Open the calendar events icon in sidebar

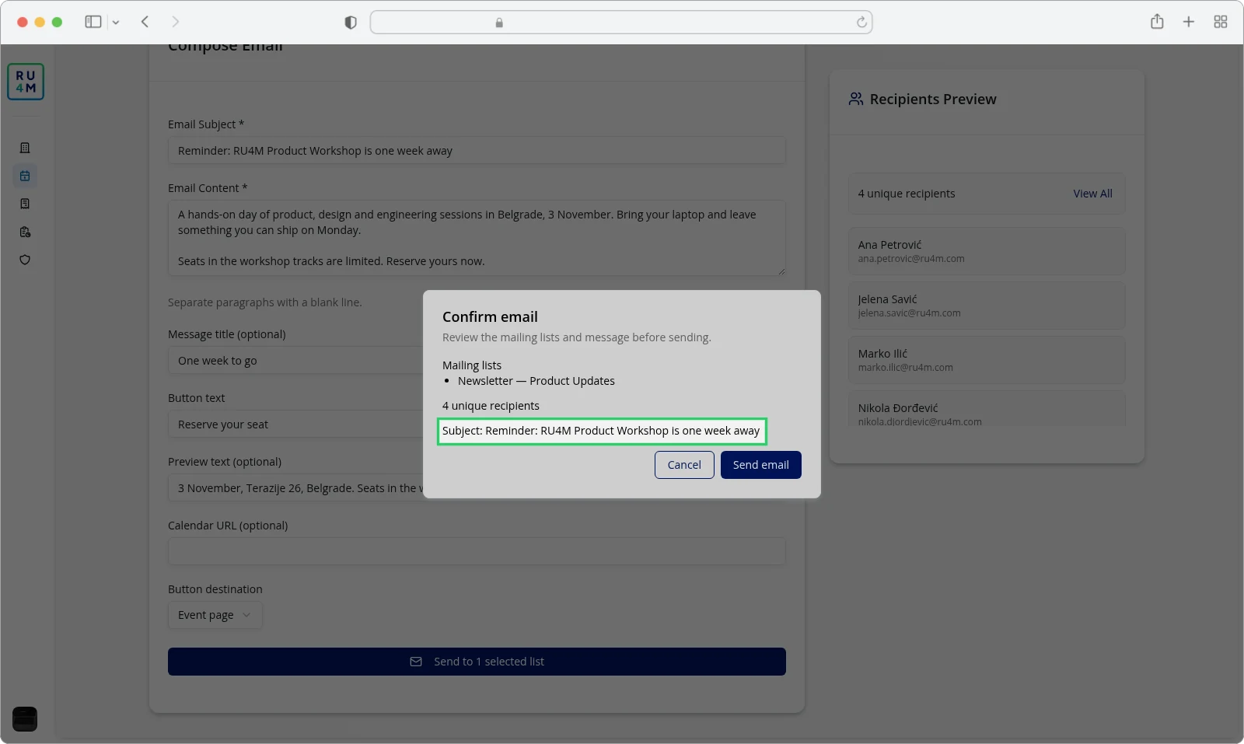click(x=25, y=176)
